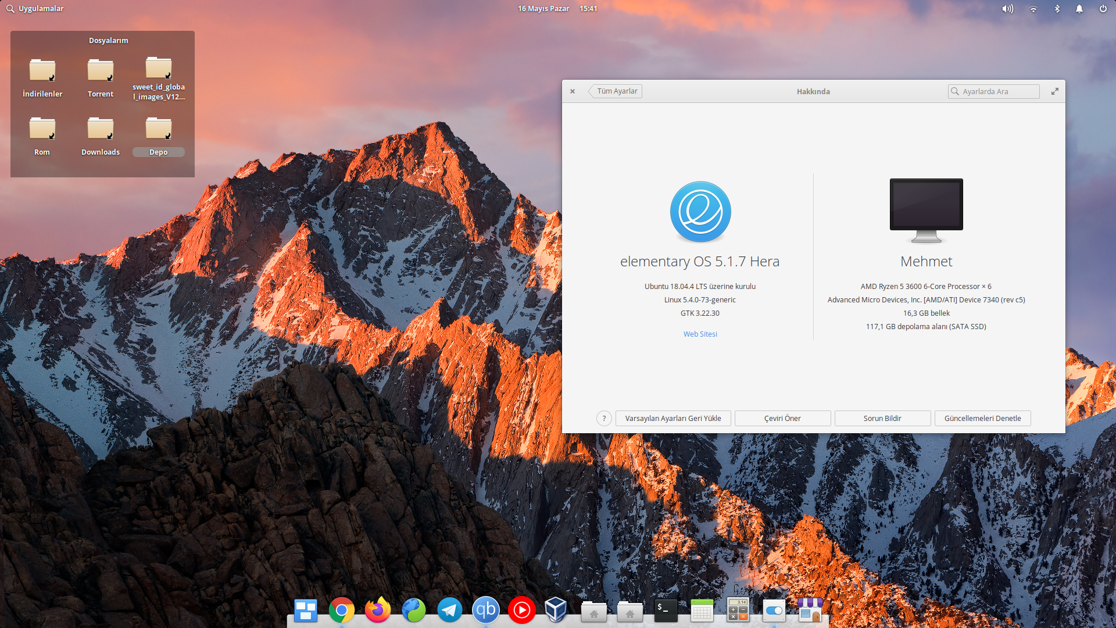Click the computer monitor image
Image resolution: width=1116 pixels, height=628 pixels.
tap(927, 210)
